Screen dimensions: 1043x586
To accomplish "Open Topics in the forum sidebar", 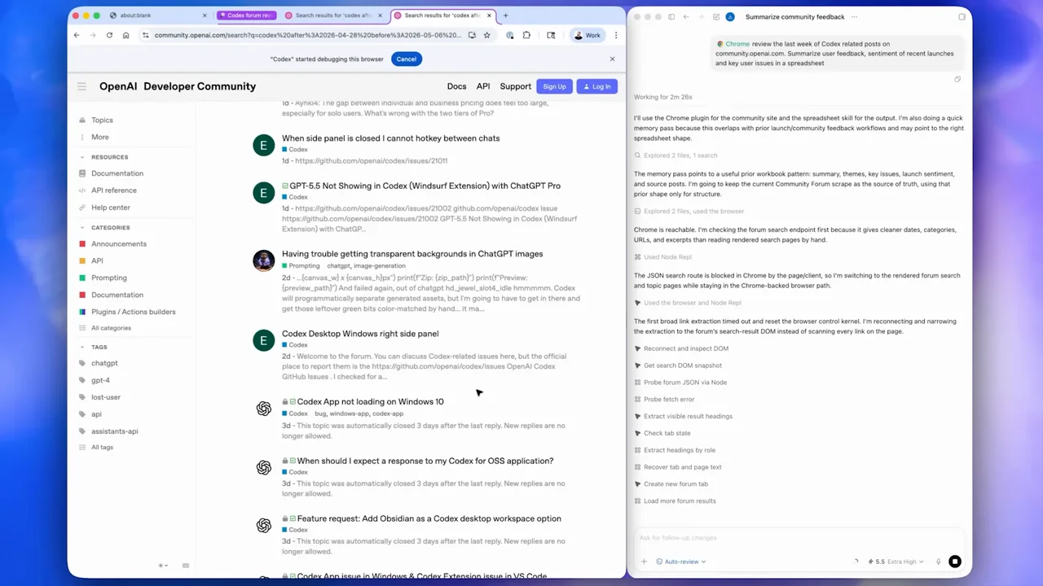I will pyautogui.click(x=102, y=120).
